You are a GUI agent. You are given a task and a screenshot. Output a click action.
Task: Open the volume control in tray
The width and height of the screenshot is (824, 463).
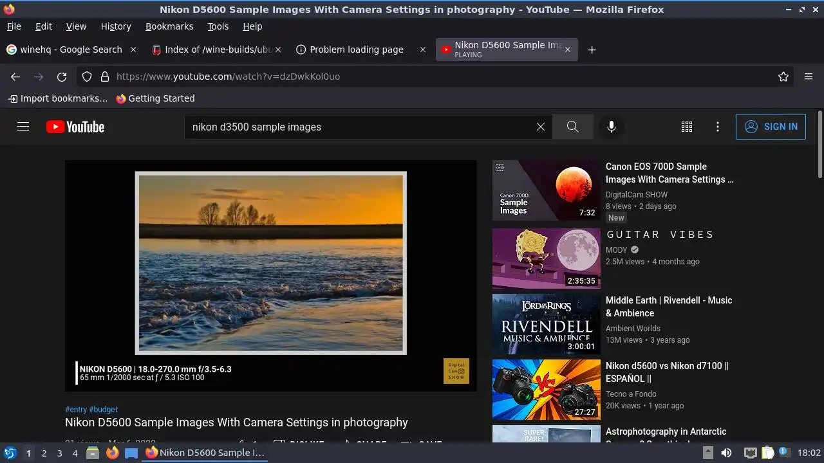[726, 453]
